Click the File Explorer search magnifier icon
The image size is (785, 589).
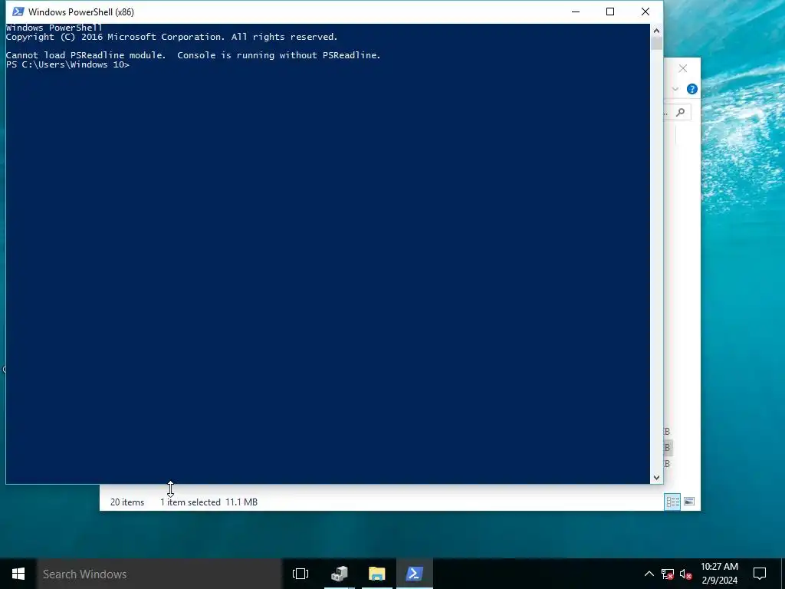[681, 112]
